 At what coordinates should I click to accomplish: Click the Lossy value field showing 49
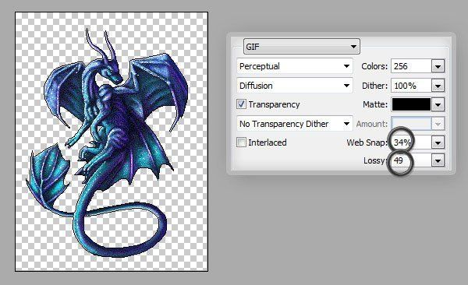tap(411, 161)
